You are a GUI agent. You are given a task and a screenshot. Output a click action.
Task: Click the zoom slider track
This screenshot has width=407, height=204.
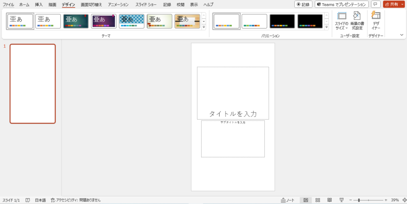tap(368, 200)
